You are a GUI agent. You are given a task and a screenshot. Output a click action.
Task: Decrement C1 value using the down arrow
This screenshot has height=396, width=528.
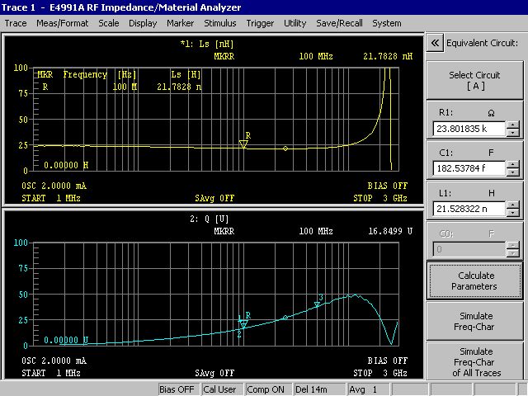513,173
